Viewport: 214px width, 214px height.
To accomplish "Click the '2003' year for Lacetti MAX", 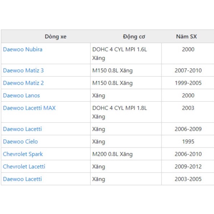I will click(188, 108).
